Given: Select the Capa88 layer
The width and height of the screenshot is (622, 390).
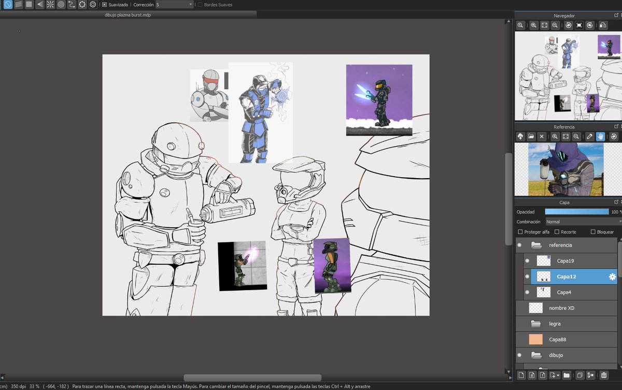Looking at the screenshot, I should click(567, 339).
